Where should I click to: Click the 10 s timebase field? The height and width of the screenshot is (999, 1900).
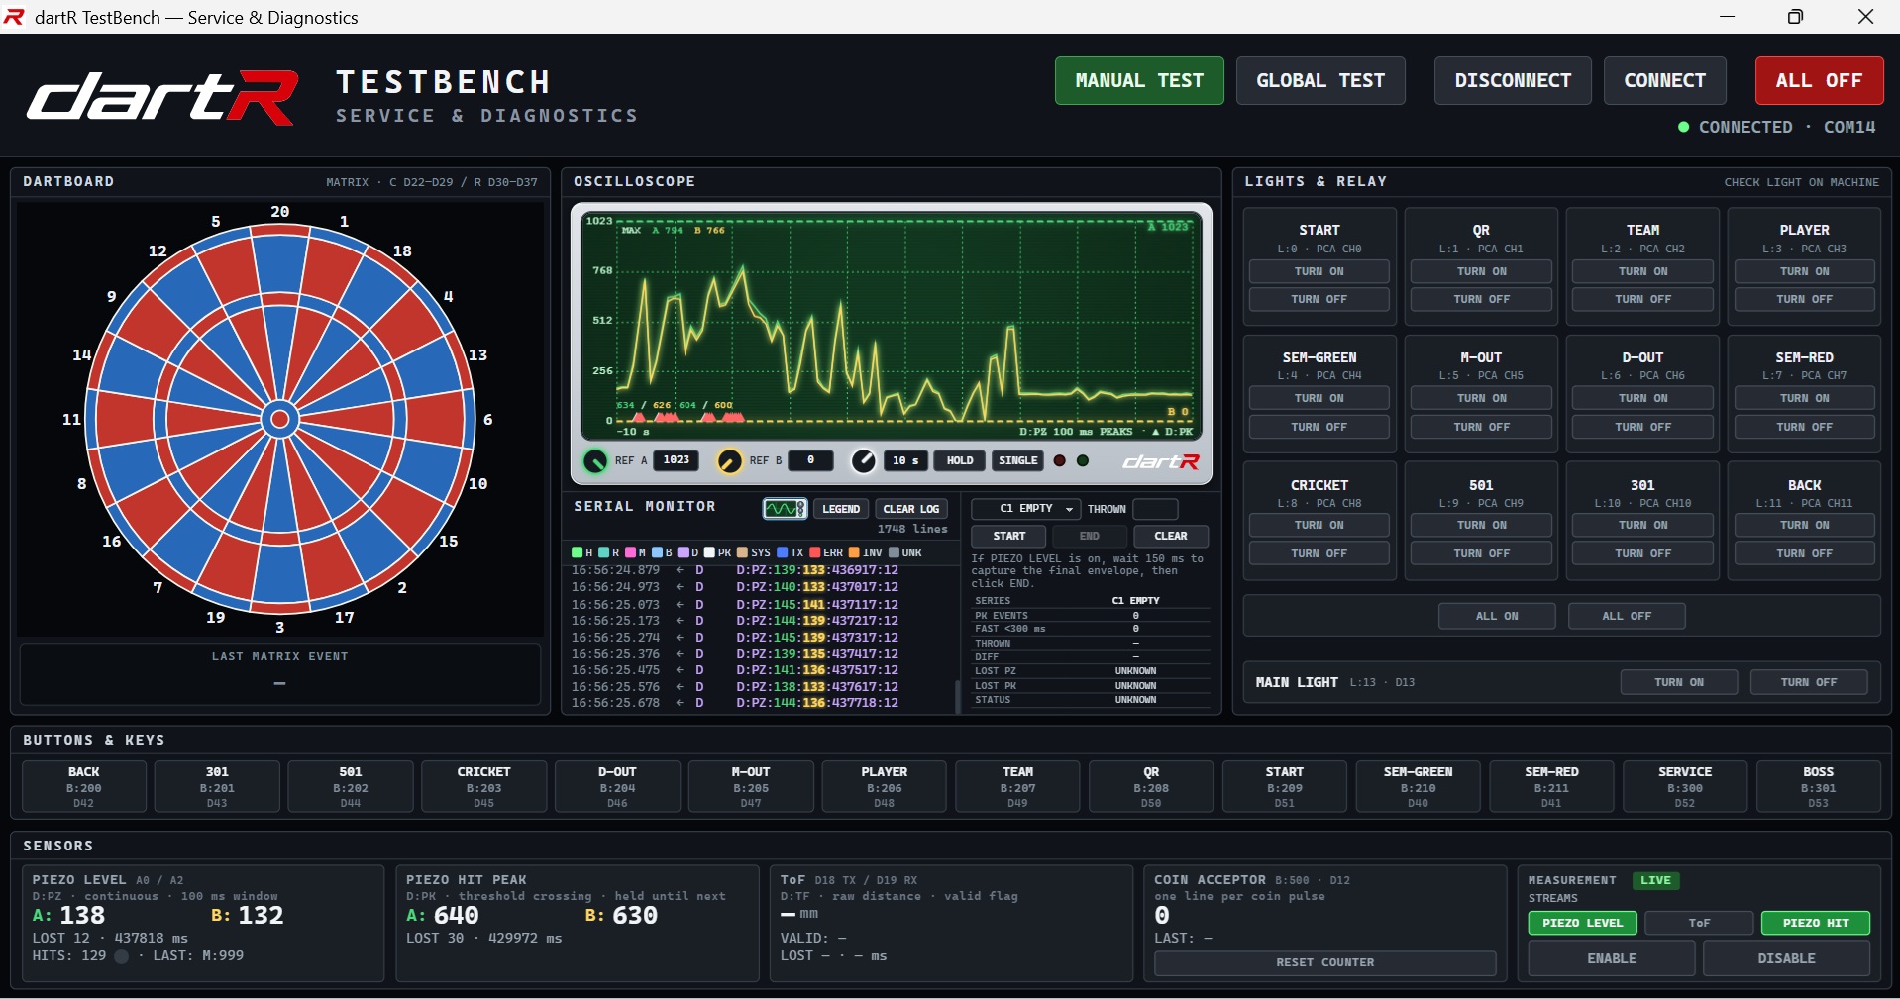coord(905,461)
